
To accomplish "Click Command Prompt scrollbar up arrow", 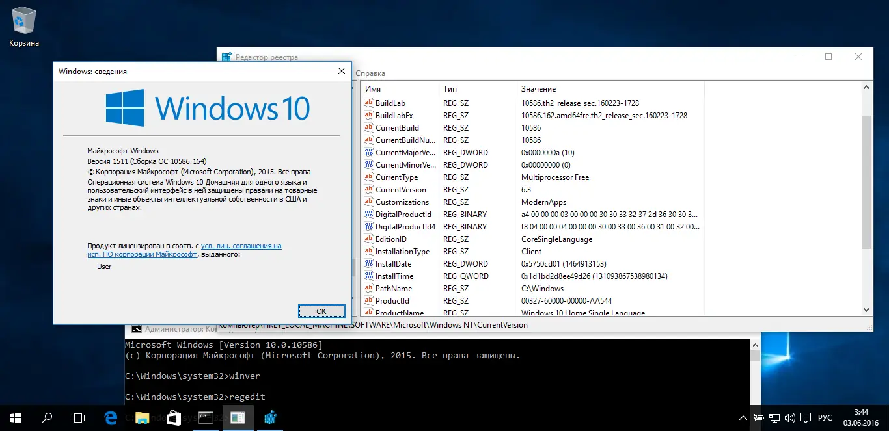I will (x=754, y=345).
